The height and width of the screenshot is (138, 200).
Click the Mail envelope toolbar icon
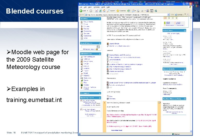click(x=133, y=11)
